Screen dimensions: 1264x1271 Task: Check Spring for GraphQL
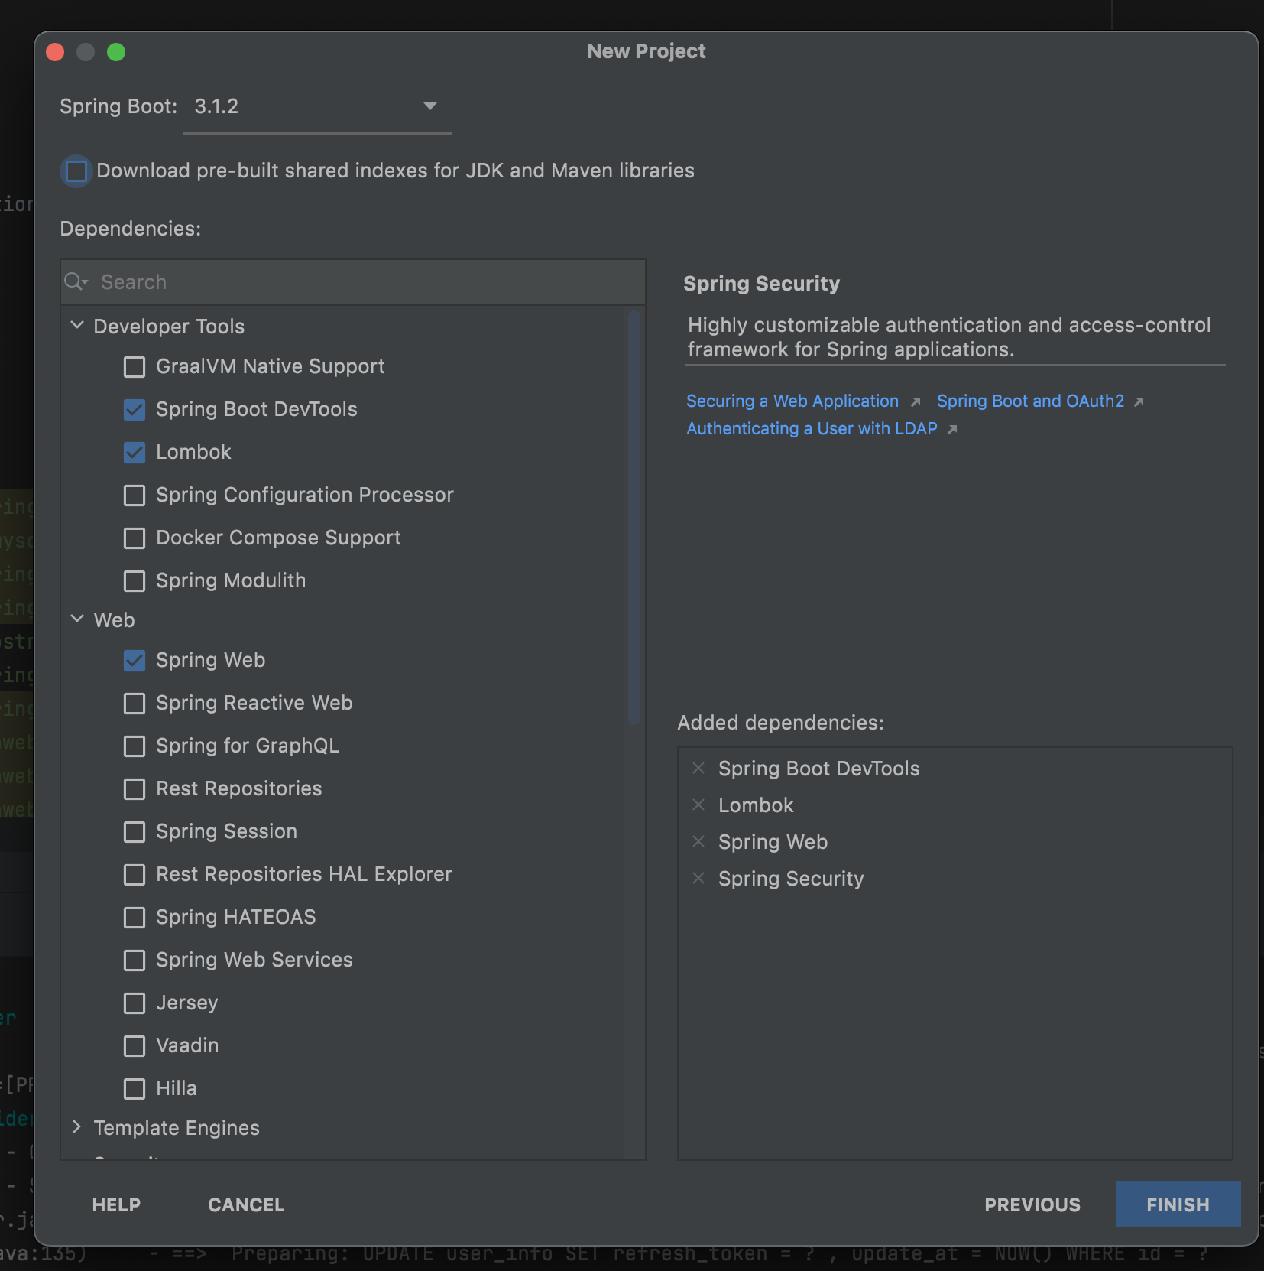(x=135, y=746)
